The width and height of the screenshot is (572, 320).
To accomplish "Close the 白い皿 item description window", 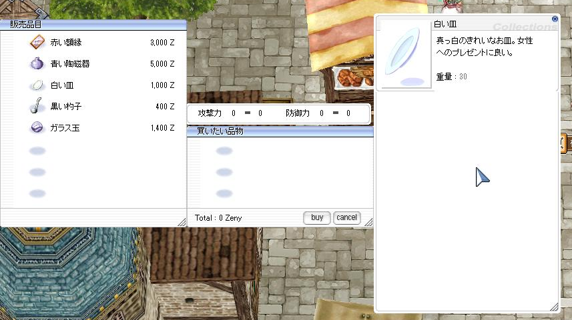I will [x=555, y=19].
